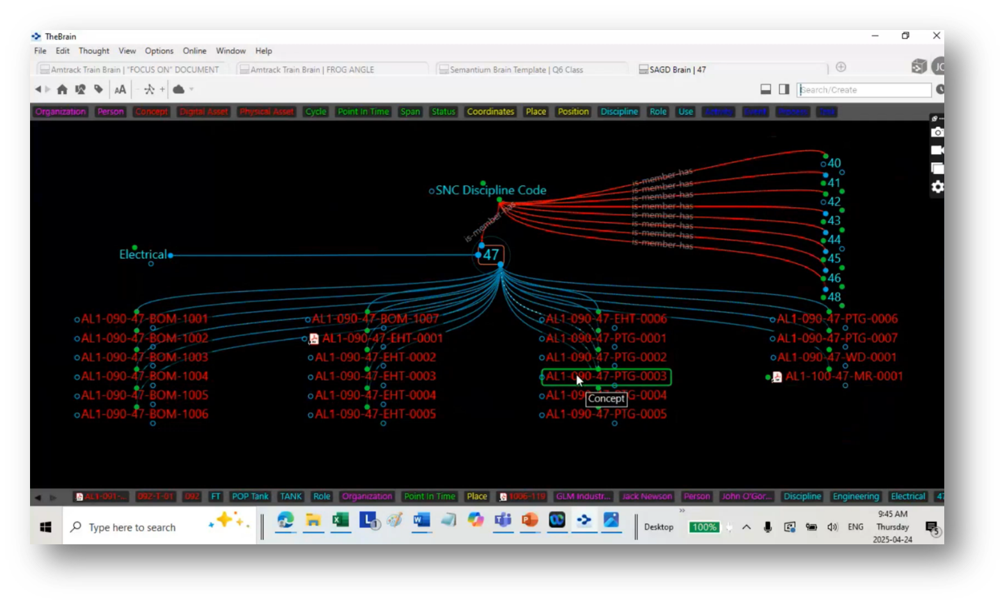Toggle the bottom panel layout icon
The image size is (1005, 605).
point(765,89)
